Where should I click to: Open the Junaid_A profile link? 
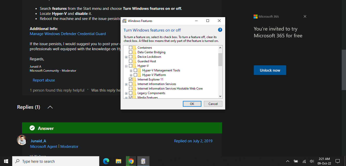pos(38,141)
